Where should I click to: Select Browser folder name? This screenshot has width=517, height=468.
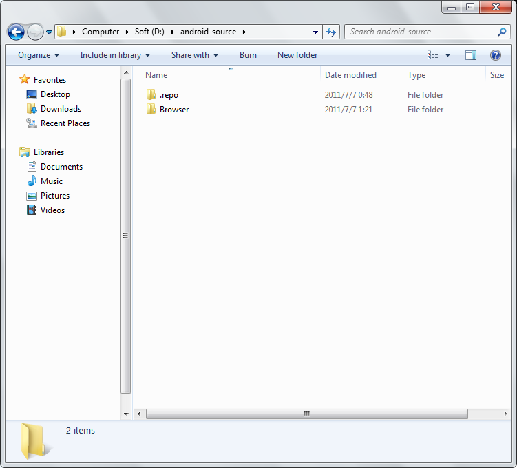174,110
